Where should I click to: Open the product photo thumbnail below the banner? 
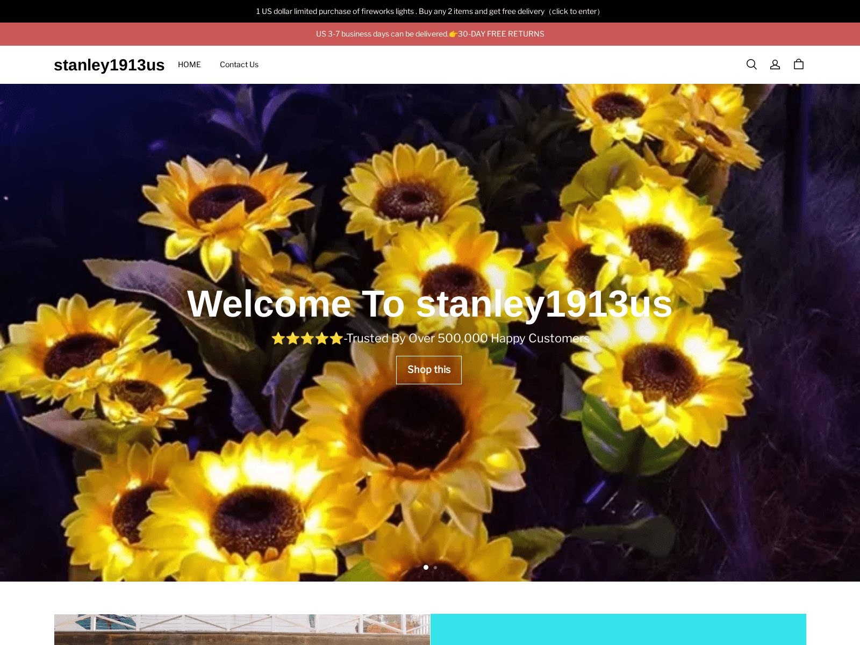pyautogui.click(x=242, y=629)
